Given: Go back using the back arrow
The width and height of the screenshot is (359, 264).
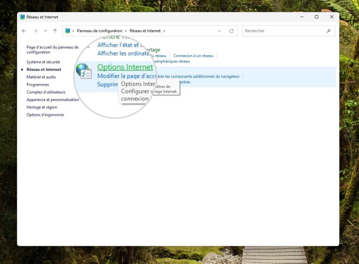Looking at the screenshot, I should [24, 31].
